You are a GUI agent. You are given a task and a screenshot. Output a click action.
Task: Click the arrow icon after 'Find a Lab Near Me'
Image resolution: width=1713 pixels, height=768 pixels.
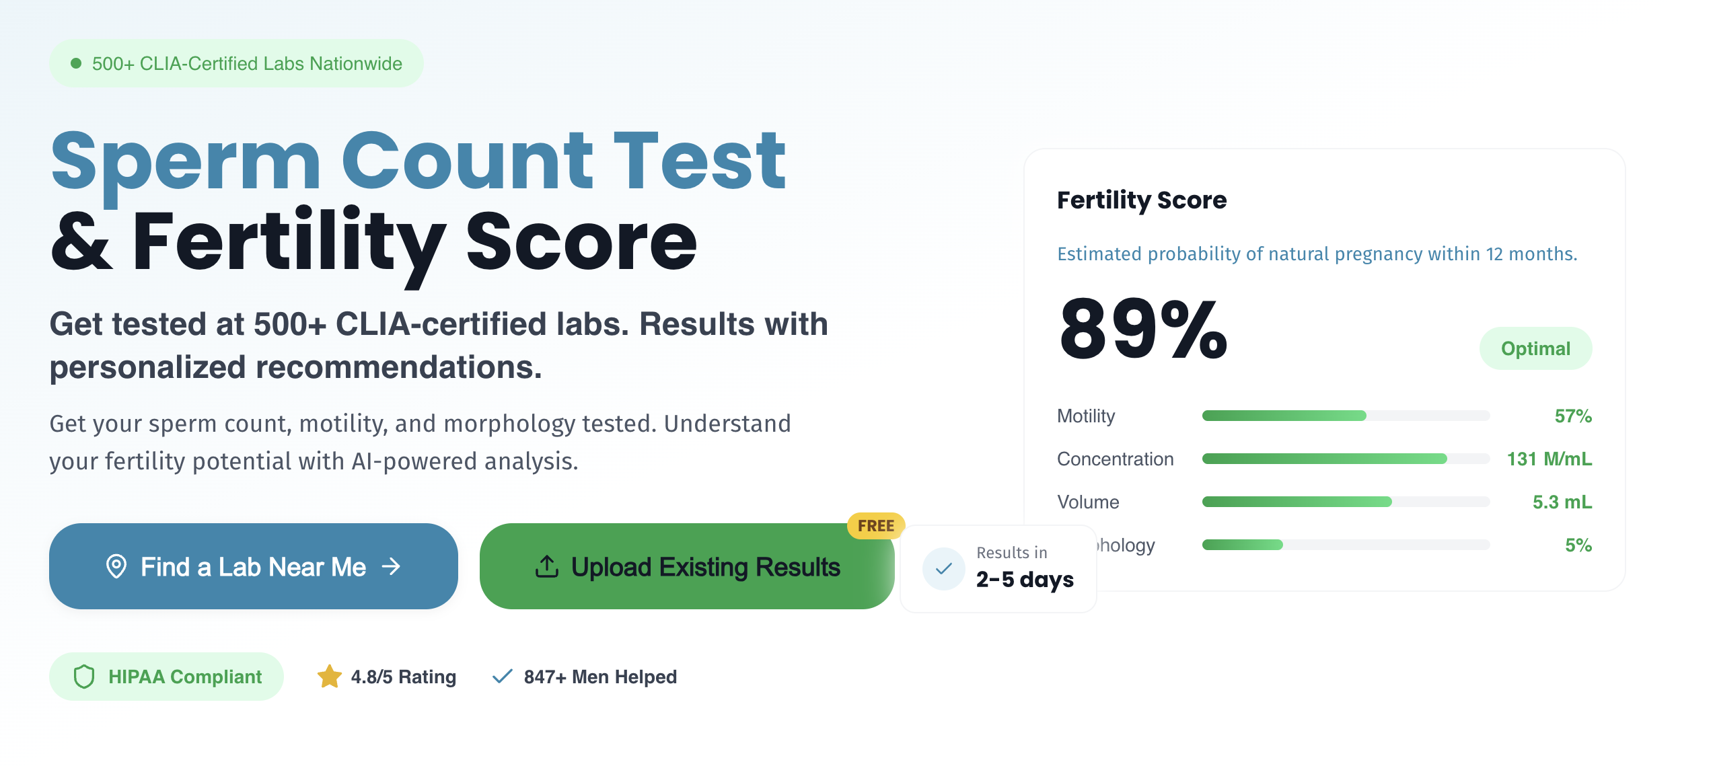point(390,567)
